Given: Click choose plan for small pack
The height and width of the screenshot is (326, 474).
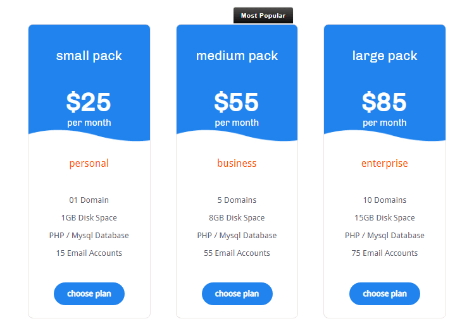Looking at the screenshot, I should pos(89,294).
